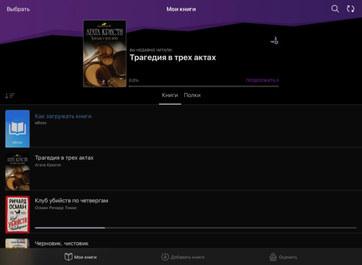362x265 pixels.
Task: Open large Агата Кристи cover at top
Action: tap(105, 54)
